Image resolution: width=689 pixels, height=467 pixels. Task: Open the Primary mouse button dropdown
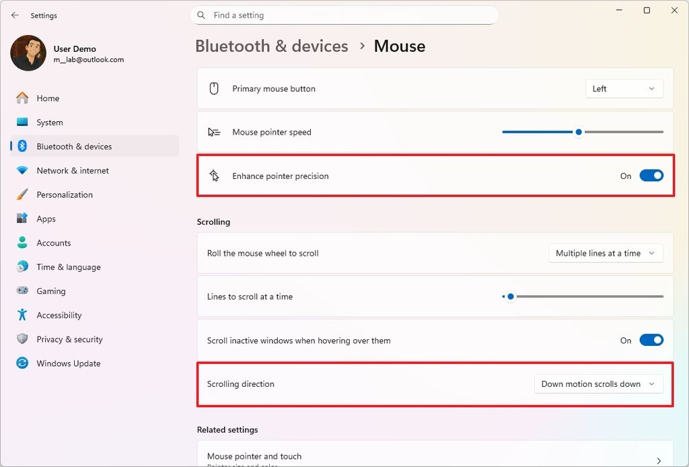(x=623, y=88)
